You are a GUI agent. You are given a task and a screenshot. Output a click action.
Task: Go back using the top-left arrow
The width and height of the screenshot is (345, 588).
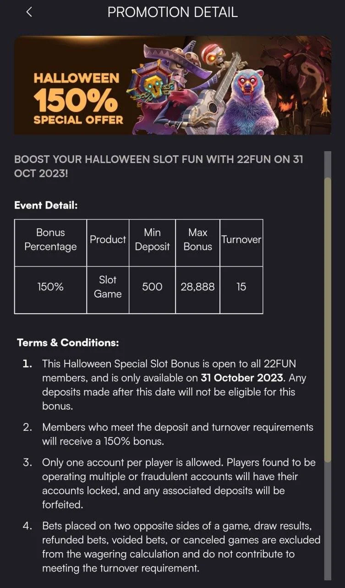point(29,12)
